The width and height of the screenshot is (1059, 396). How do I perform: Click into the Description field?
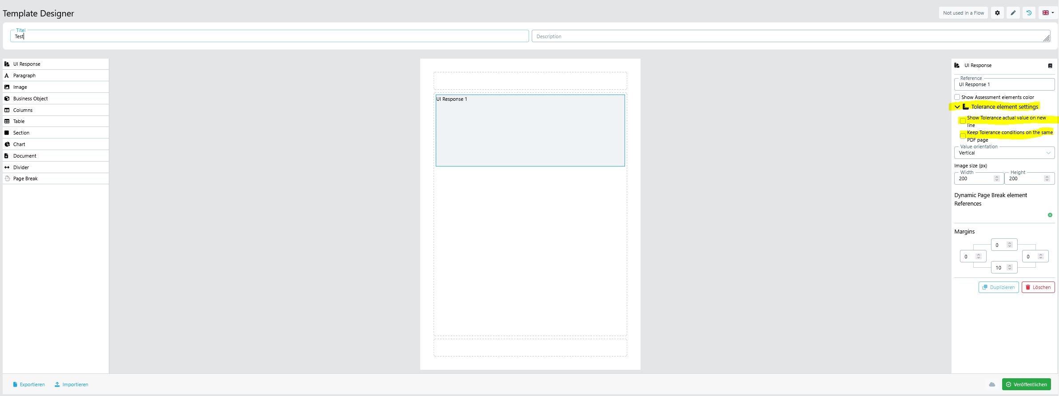point(786,36)
